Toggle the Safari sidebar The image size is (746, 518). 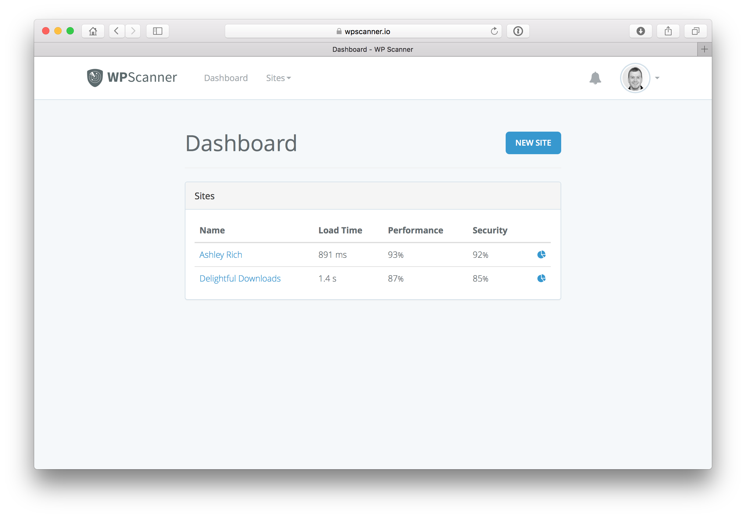click(157, 31)
